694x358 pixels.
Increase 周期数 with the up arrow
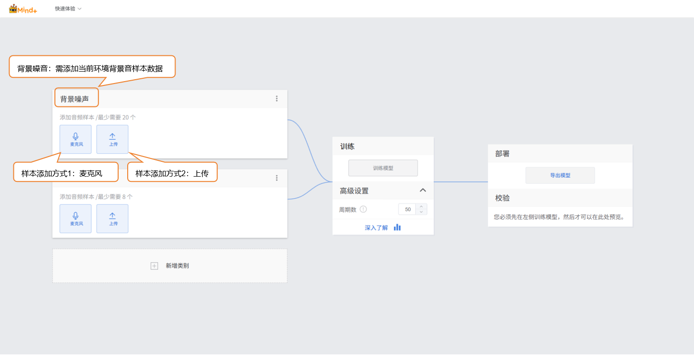[x=421, y=207]
